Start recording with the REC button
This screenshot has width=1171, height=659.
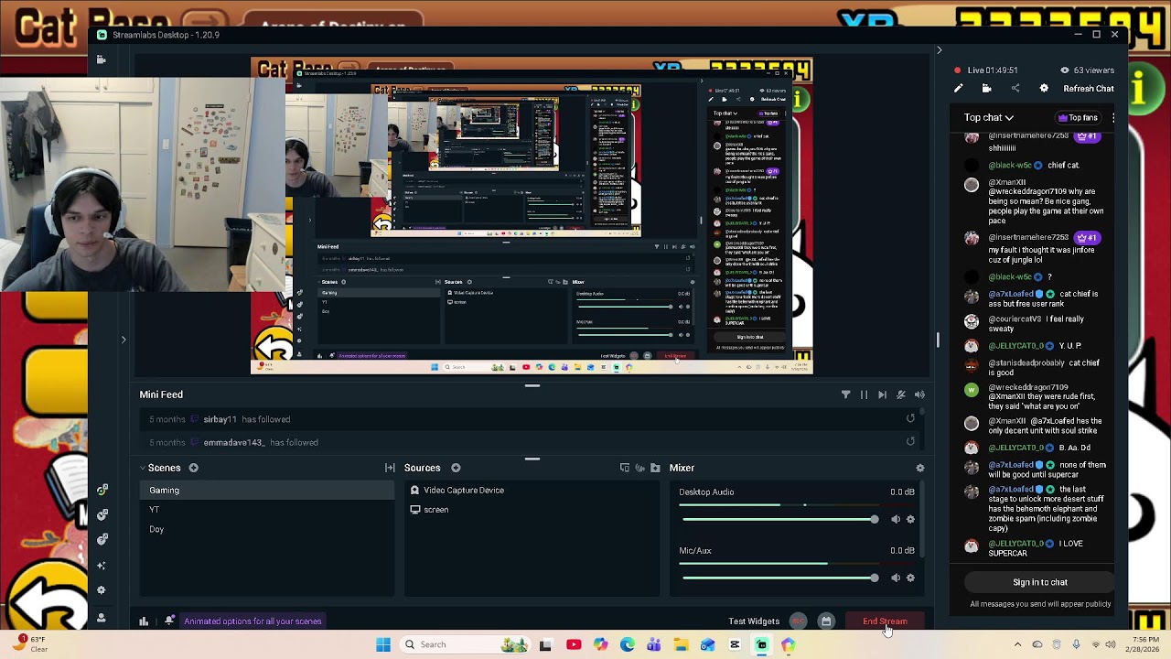coord(799,621)
